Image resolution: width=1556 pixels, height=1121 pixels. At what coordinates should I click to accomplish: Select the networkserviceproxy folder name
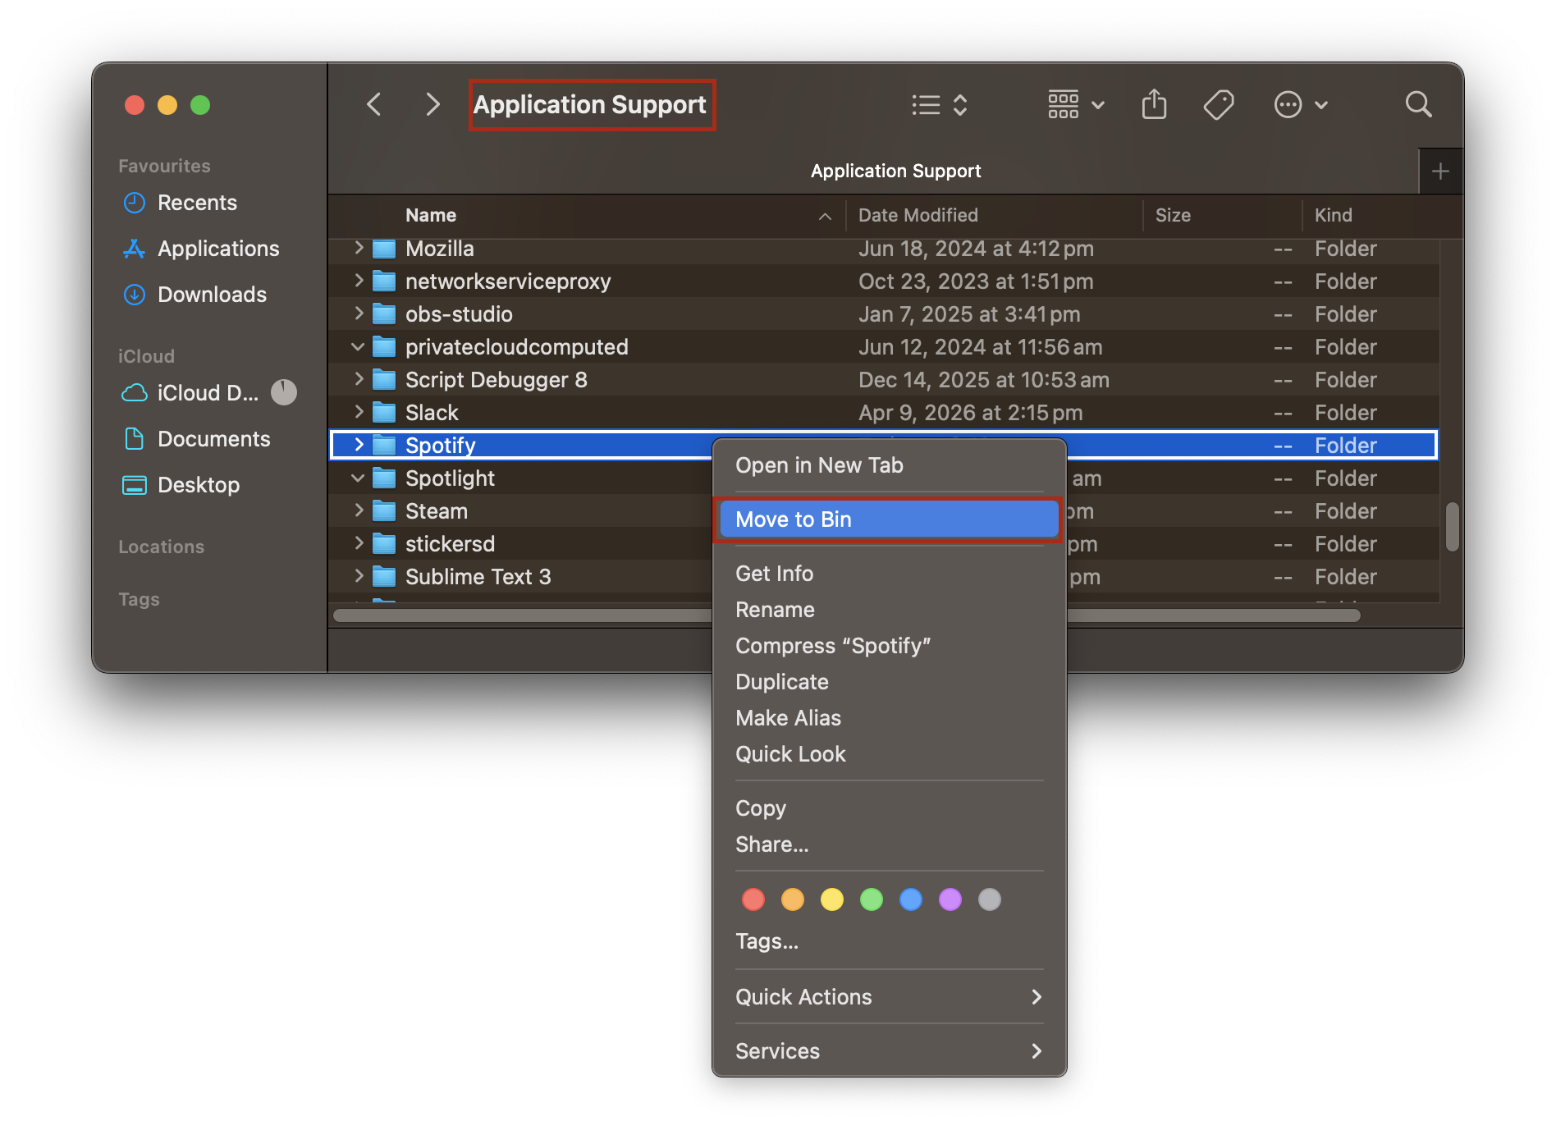point(508,281)
